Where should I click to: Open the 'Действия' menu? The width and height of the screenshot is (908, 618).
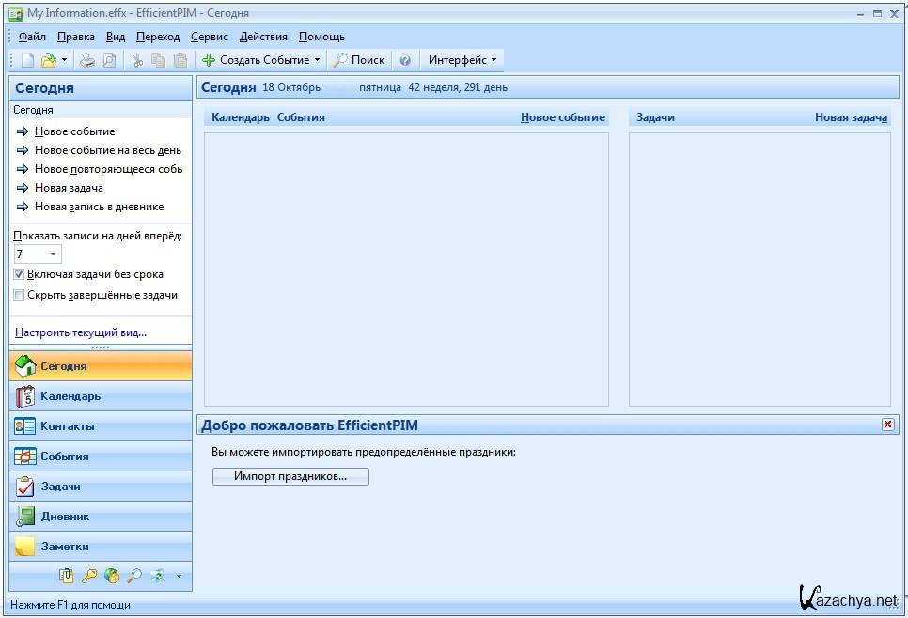tap(263, 37)
